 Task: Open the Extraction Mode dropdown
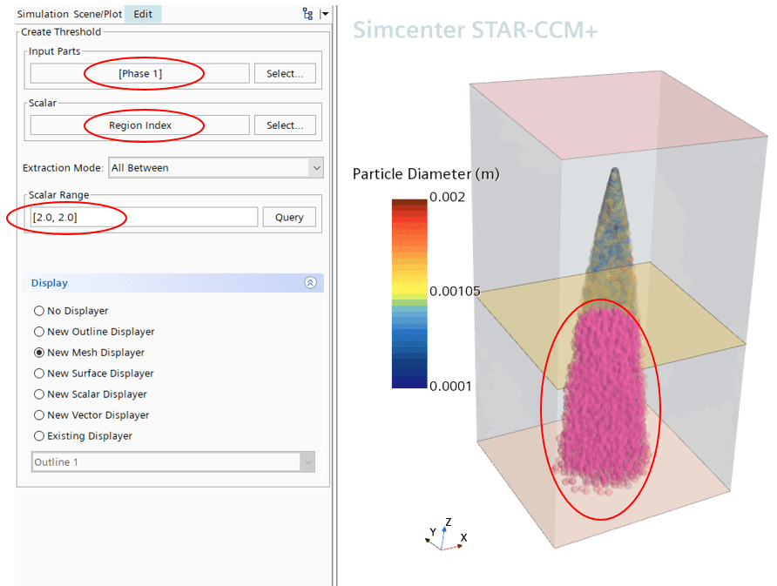(214, 168)
